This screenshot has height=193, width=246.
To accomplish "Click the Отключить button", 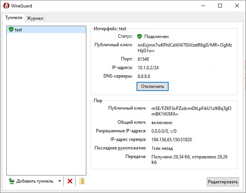I will [153, 86].
